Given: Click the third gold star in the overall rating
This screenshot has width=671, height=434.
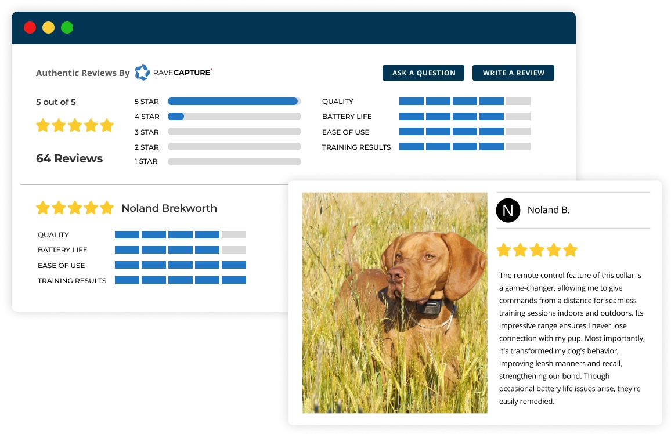Looking at the screenshot, I should pyautogui.click(x=75, y=125).
